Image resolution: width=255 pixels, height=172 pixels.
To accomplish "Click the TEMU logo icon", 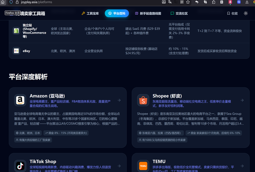I will 143,166.
